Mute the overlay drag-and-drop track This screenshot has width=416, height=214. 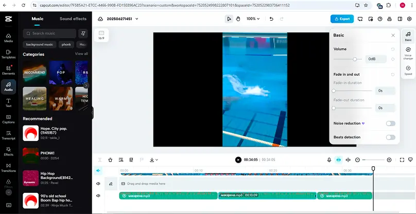tap(98, 184)
